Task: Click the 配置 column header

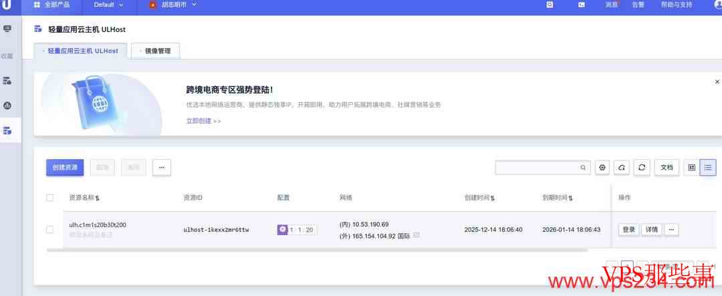Action: pos(283,198)
